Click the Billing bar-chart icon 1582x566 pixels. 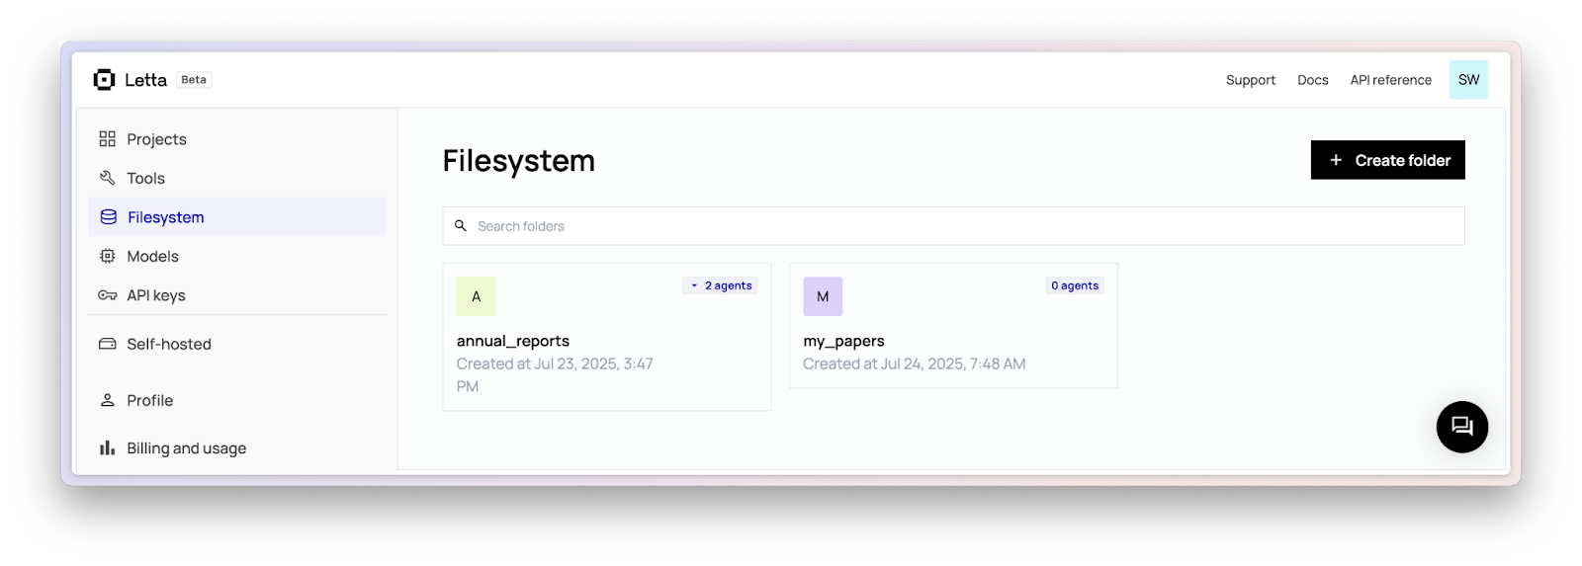pos(108,448)
